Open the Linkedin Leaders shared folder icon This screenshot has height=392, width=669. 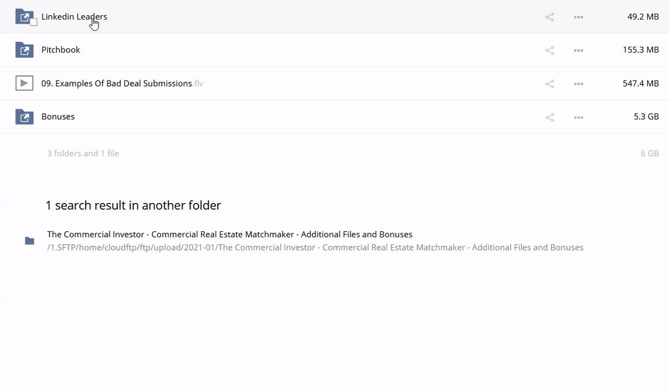pos(24,16)
